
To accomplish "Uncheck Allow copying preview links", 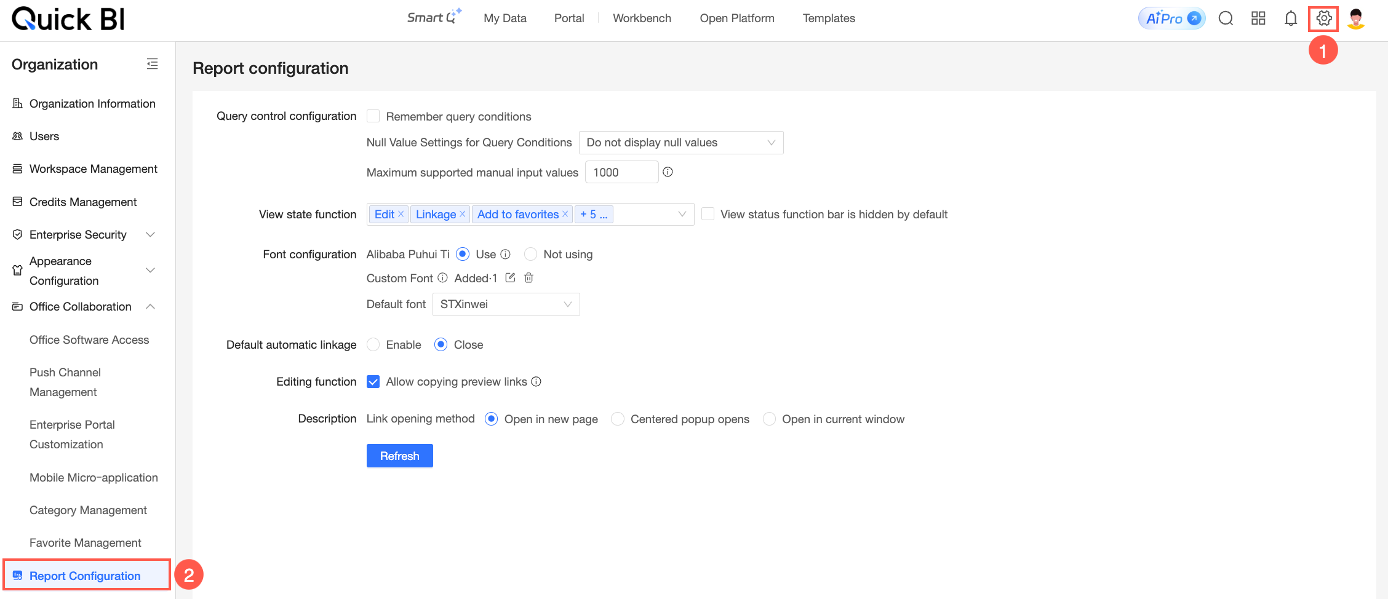I will [x=373, y=381].
